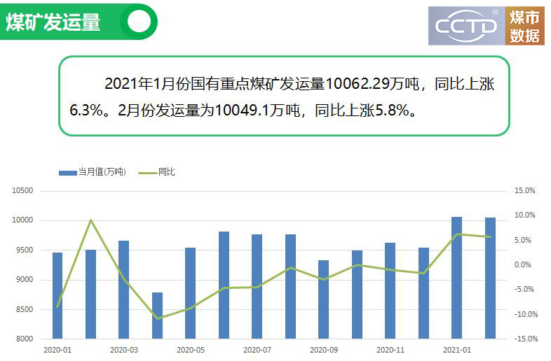Click the 15.0% right axis label
This screenshot has width=551, height=361.
click(524, 190)
